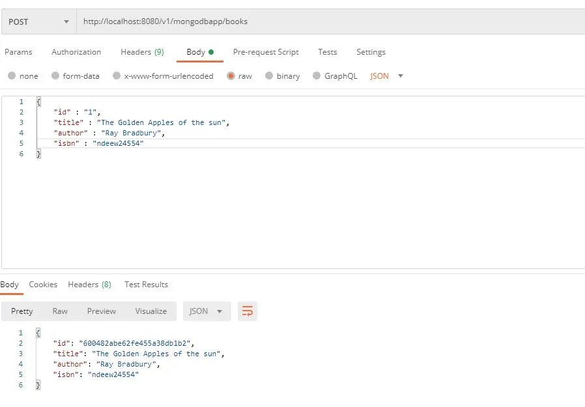Open the Test Results tab
Image resolution: width=585 pixels, height=407 pixels.
pos(146,284)
